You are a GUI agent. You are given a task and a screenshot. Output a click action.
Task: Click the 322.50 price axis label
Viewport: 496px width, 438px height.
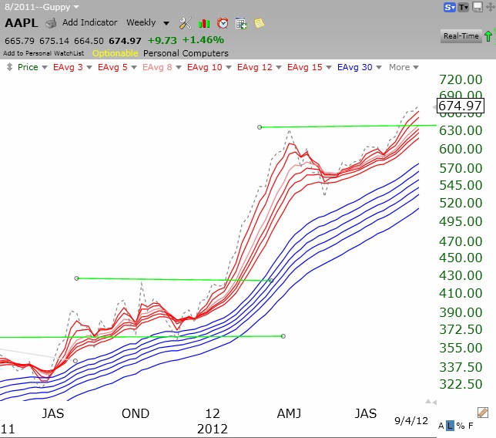click(x=461, y=384)
